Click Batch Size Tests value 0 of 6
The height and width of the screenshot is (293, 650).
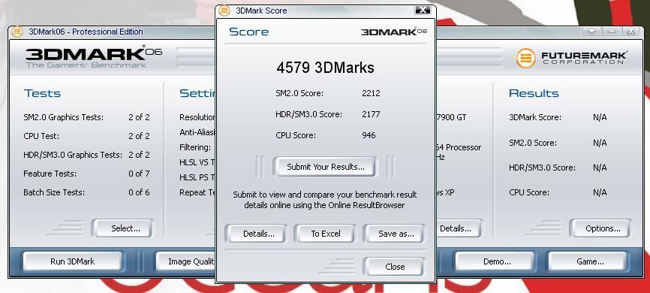[x=139, y=192]
